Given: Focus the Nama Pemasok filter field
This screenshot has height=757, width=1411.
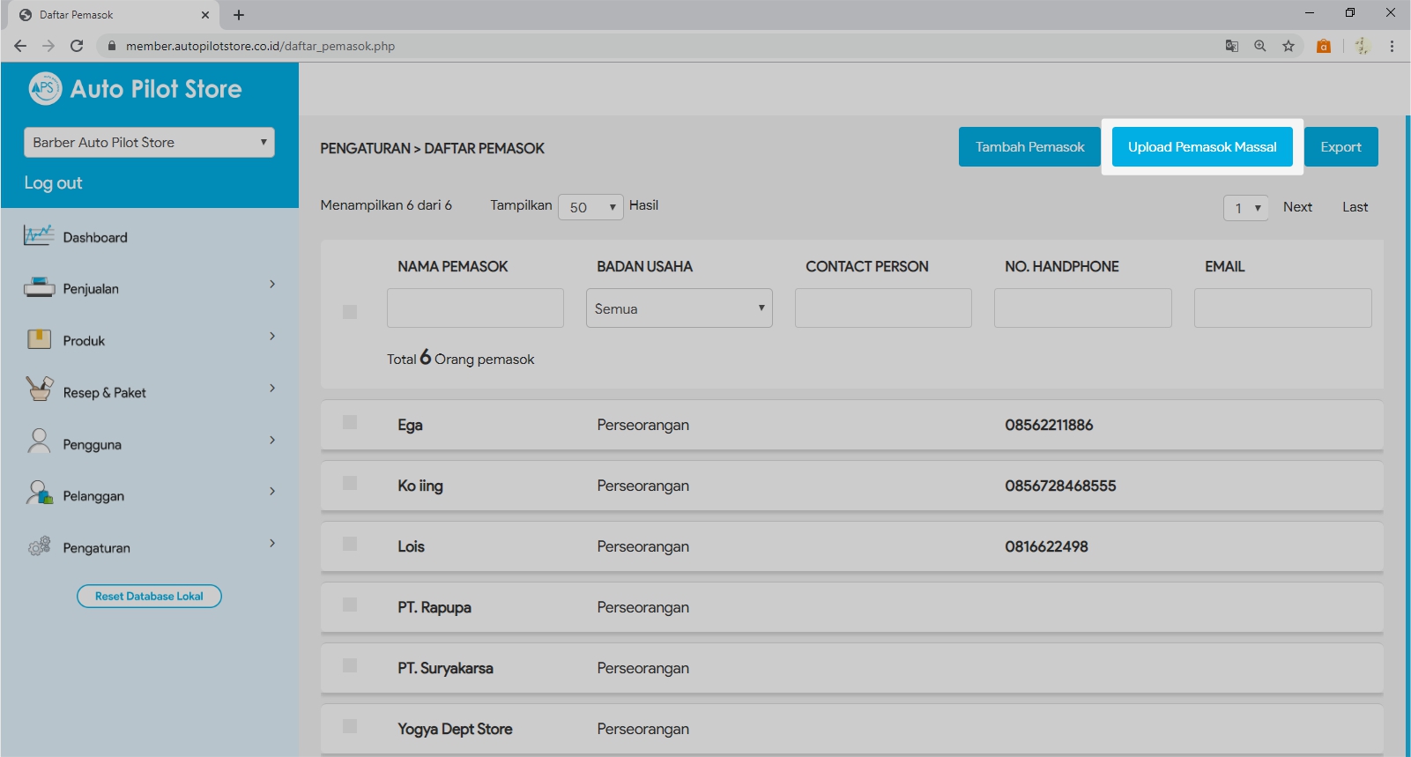Looking at the screenshot, I should (475, 308).
